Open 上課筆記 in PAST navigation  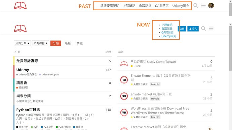pos(129,6)
